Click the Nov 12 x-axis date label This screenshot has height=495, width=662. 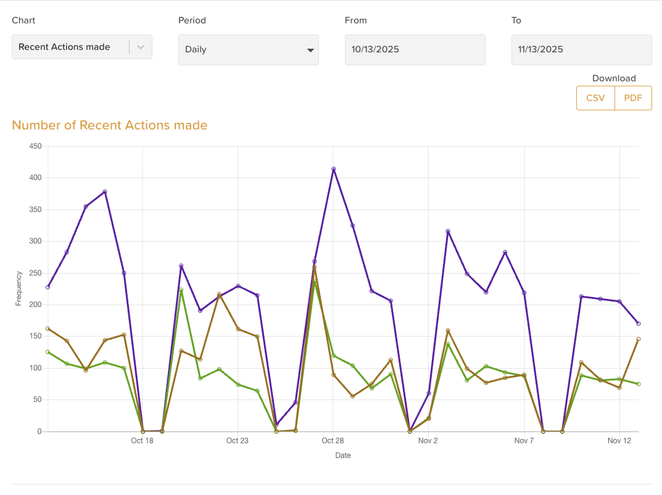[619, 441]
